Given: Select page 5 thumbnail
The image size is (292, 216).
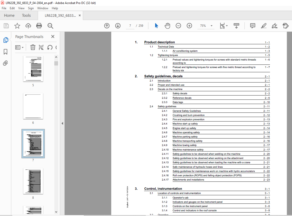Looking at the screenshot, I should pyautogui.click(x=33, y=69).
